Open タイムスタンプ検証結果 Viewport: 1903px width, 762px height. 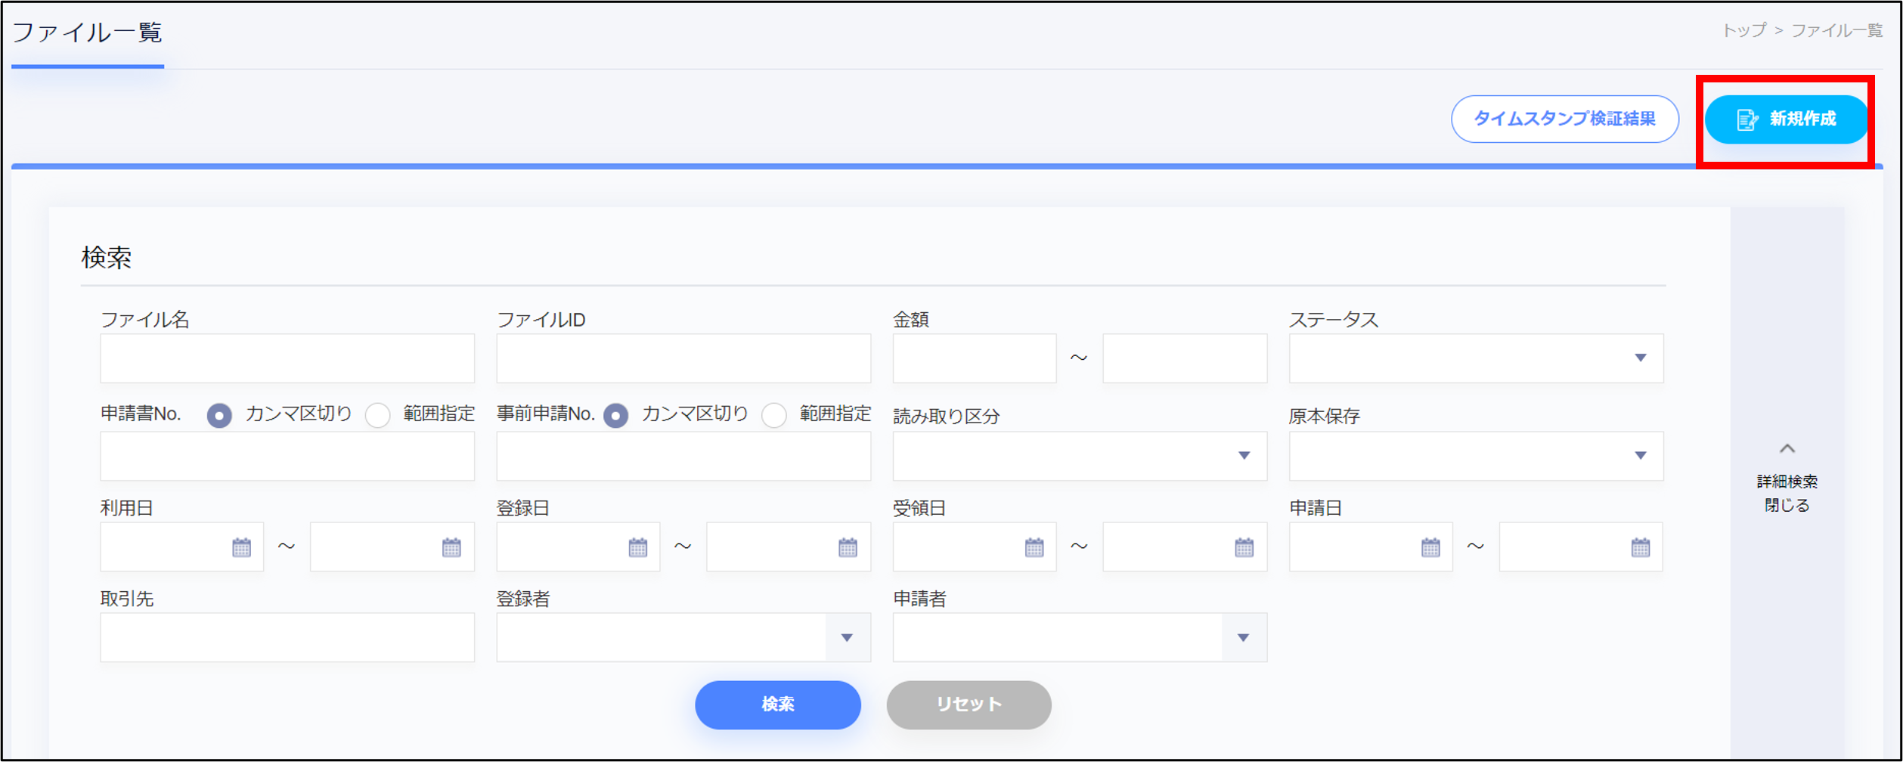coord(1564,119)
